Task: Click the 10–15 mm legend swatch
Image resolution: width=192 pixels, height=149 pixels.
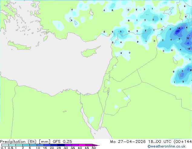Action: pos(40,145)
